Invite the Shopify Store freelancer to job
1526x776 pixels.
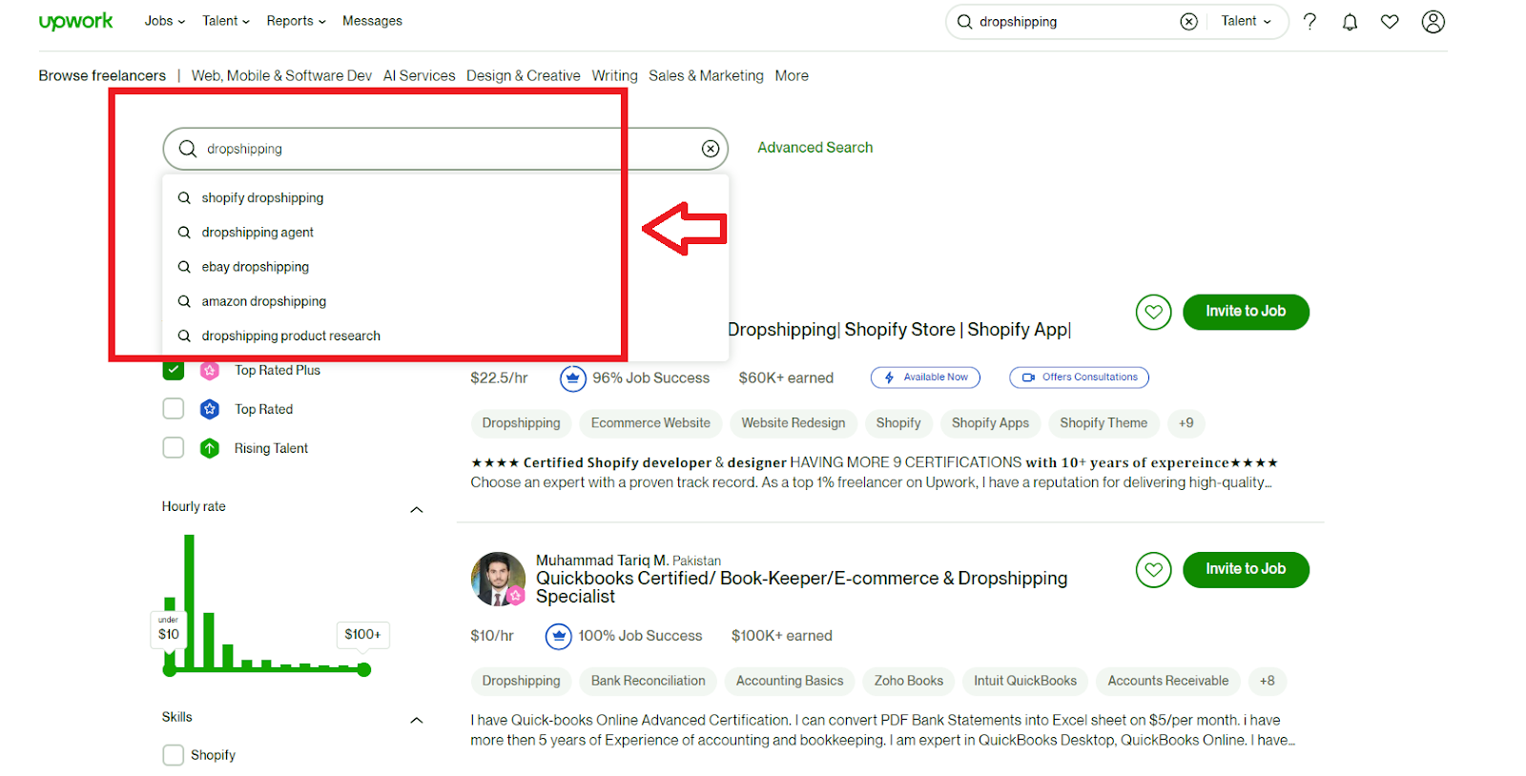[1246, 312]
